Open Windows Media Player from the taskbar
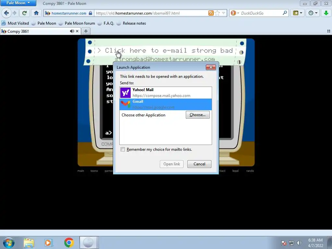The height and width of the screenshot is (249, 332). [x=48, y=243]
